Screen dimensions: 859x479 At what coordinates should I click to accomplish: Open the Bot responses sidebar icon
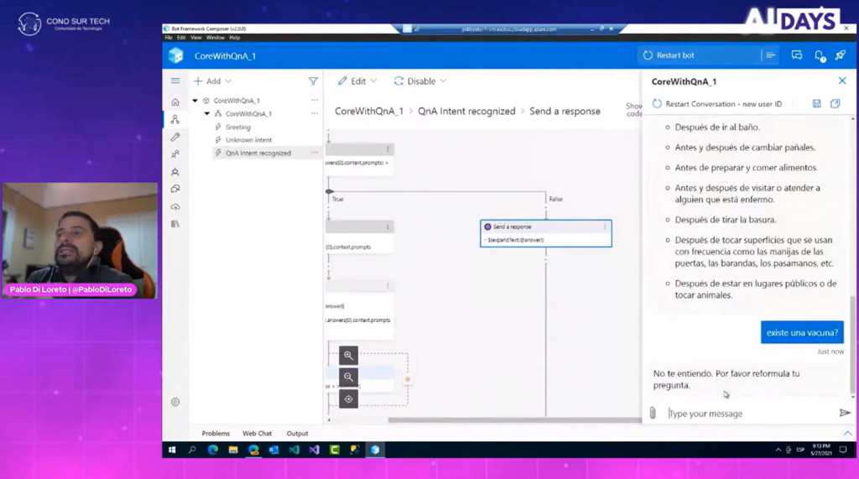pos(175,171)
